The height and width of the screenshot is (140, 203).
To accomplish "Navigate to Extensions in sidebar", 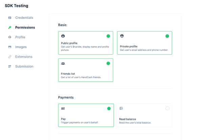I will pos(24,57).
